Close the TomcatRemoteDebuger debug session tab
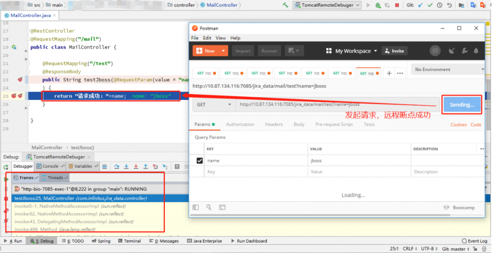 pos(89,157)
